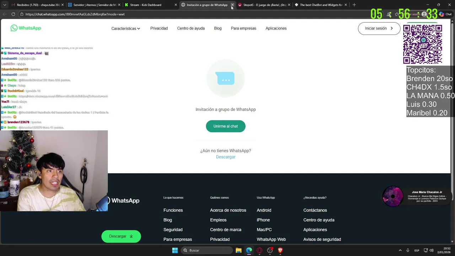Open the Blog navigation item
This screenshot has height=256, width=455.
218,28
